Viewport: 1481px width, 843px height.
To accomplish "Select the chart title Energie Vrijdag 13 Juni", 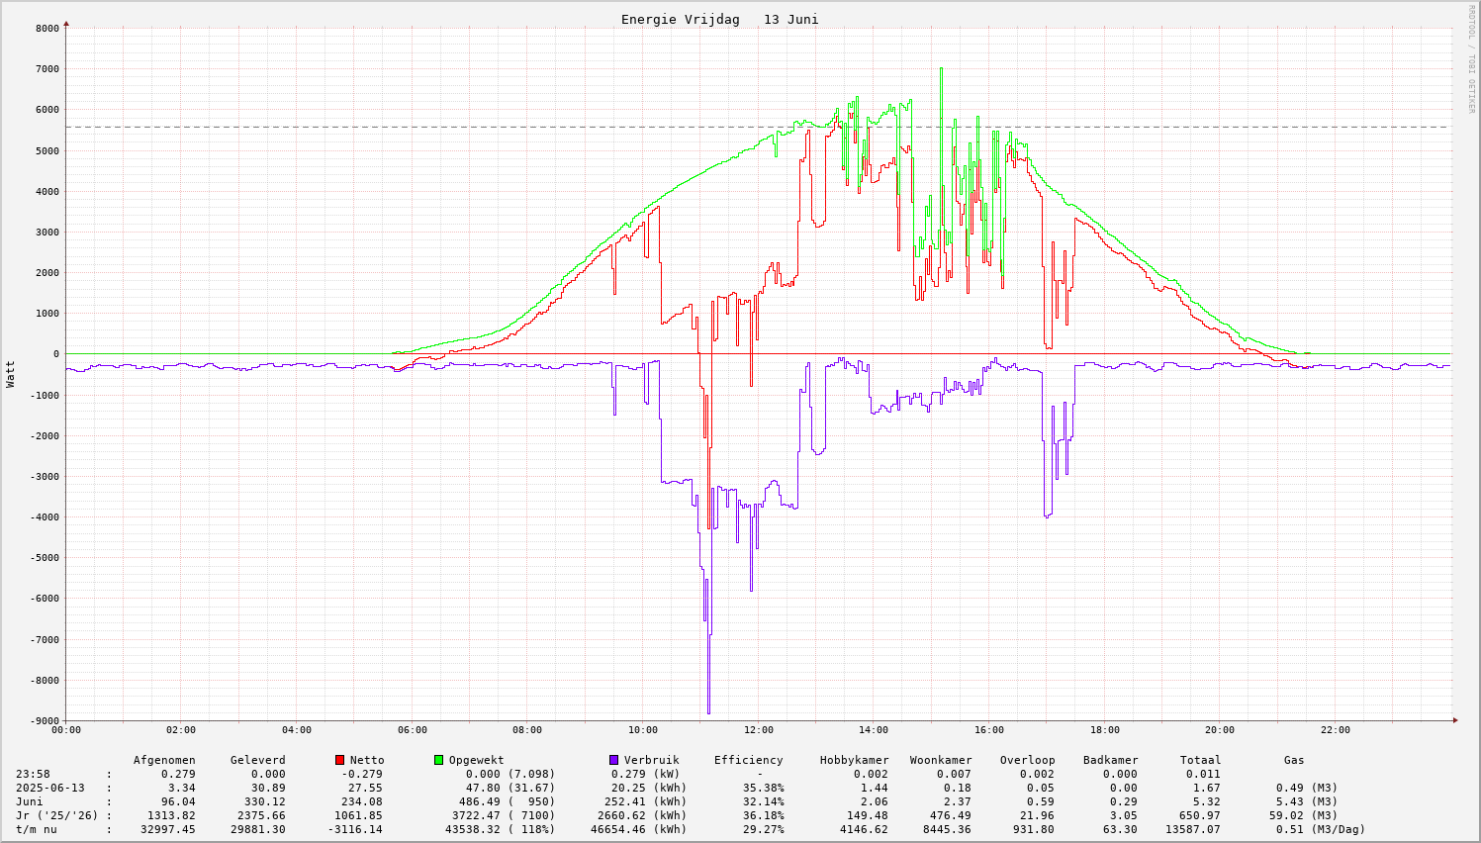I will pos(719,20).
